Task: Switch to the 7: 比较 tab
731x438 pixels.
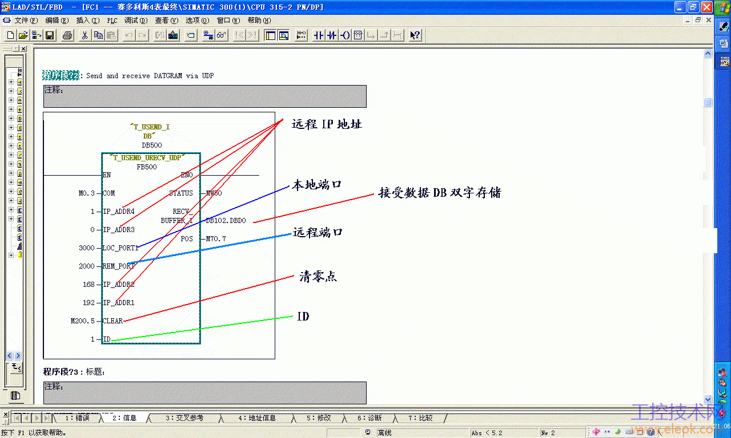Action: pyautogui.click(x=420, y=418)
